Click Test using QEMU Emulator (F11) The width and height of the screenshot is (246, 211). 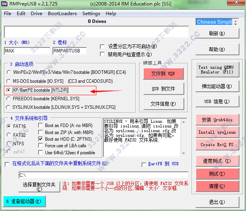(x=217, y=70)
